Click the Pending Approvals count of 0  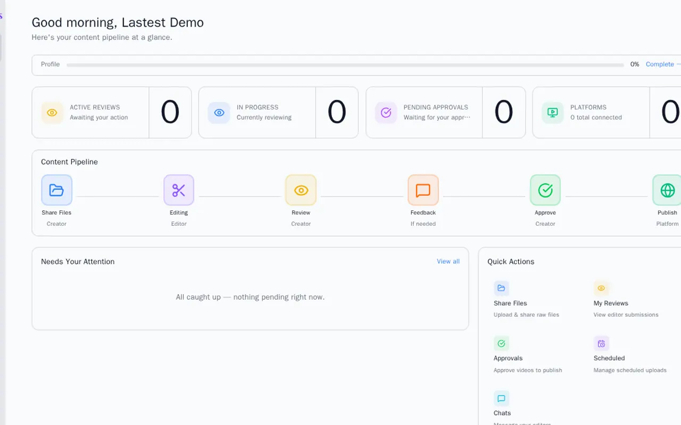[x=504, y=113]
